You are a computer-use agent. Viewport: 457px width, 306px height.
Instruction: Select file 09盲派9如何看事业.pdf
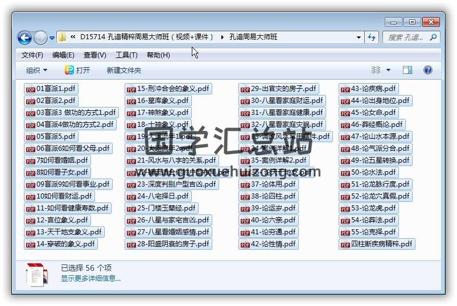68,184
